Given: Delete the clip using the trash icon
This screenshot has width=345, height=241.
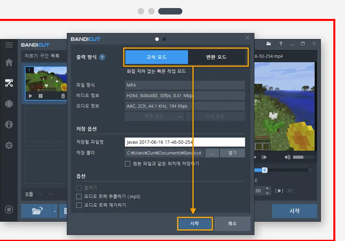Looking at the screenshot, I should [63, 96].
